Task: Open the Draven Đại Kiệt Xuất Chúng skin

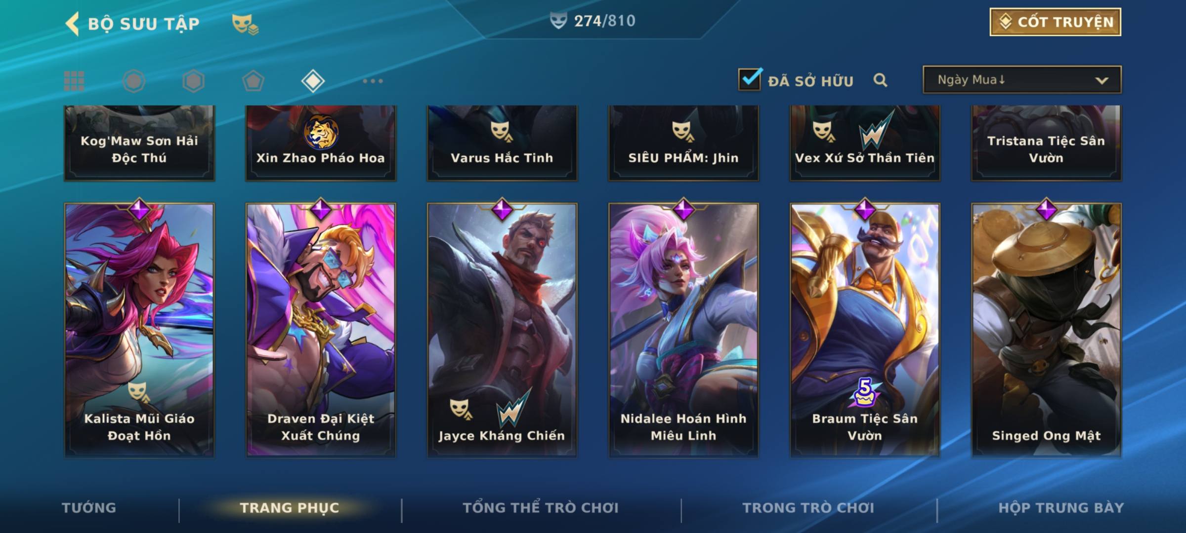Action: [321, 330]
